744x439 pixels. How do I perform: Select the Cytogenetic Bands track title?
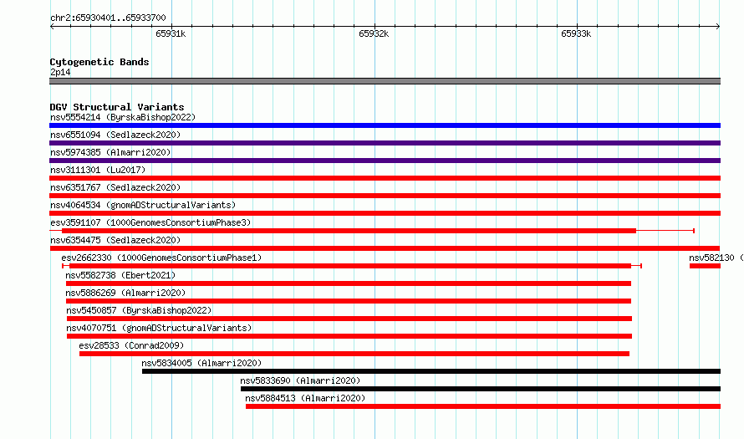tap(99, 62)
